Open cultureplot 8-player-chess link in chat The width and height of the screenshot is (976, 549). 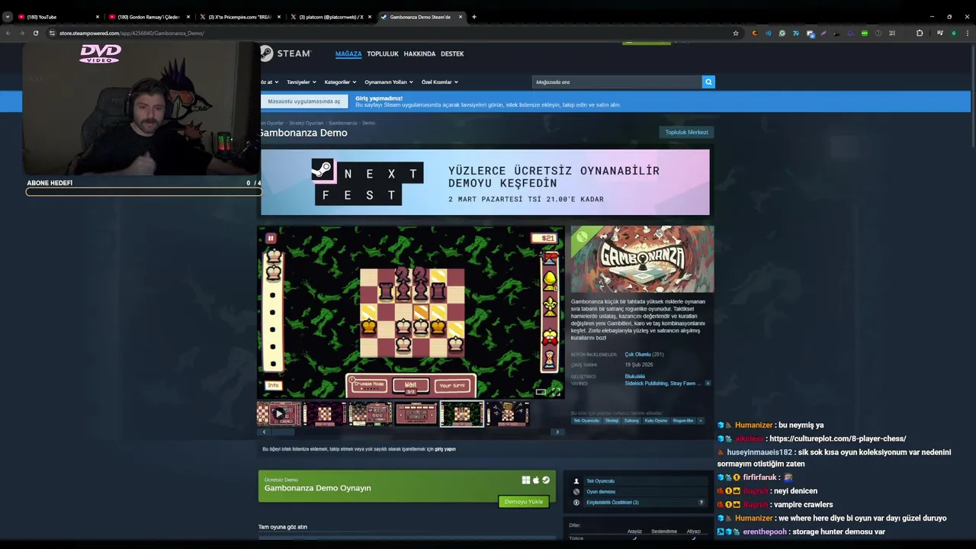click(x=837, y=439)
